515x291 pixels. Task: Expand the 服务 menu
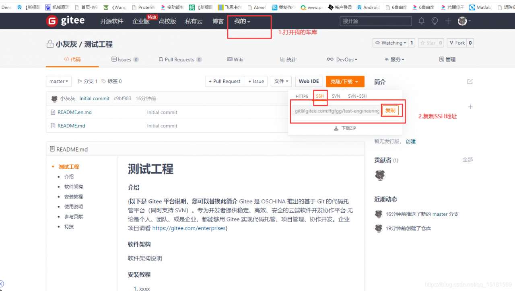pyautogui.click(x=394, y=59)
